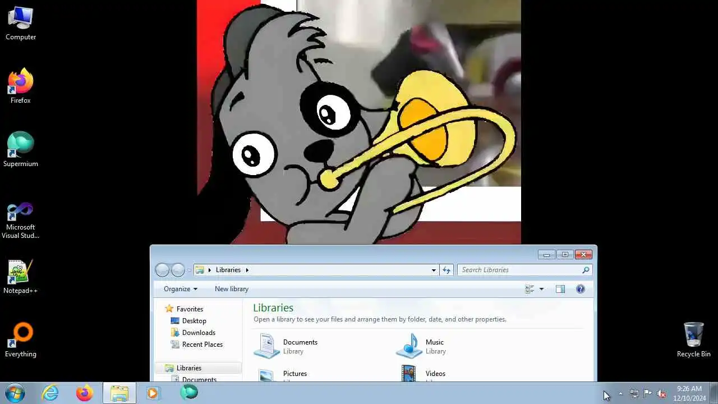Open the More view options arrow
Viewport: 718px width, 404px height.
click(541, 289)
